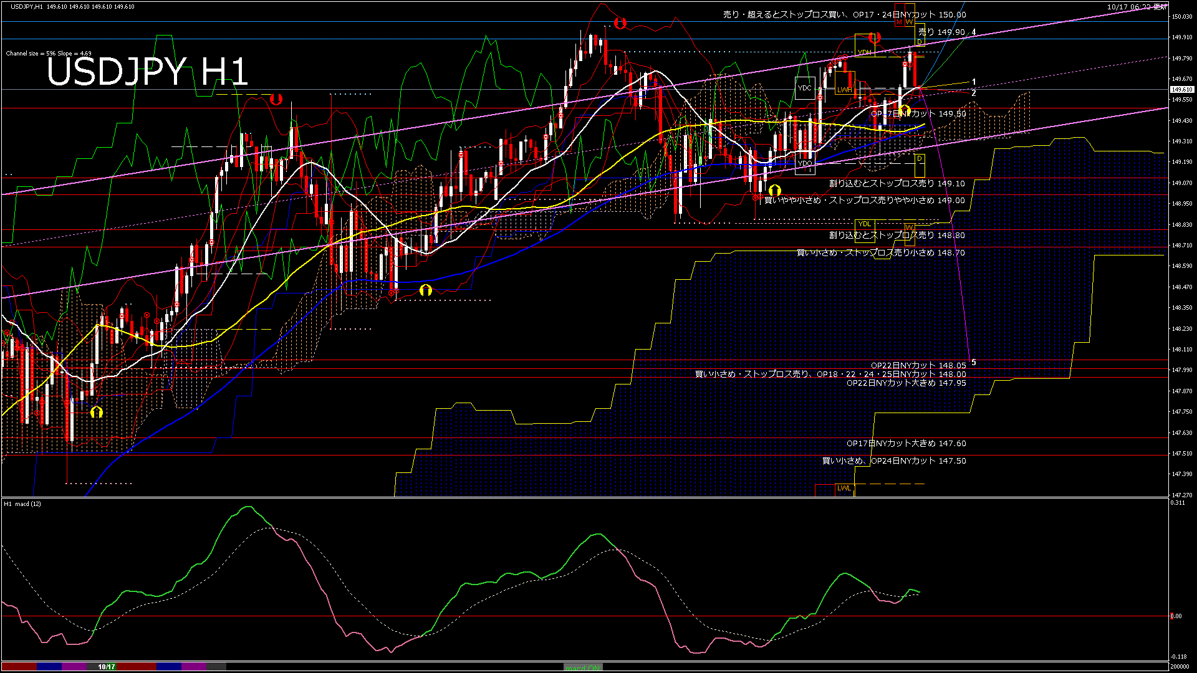Click projection endpoint number 5
This screenshot has width=1197, height=673.
point(974,362)
